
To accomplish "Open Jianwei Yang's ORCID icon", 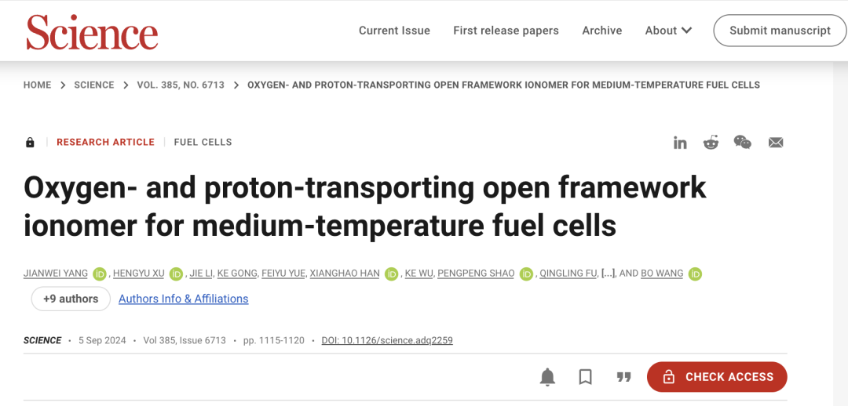I will (99, 274).
